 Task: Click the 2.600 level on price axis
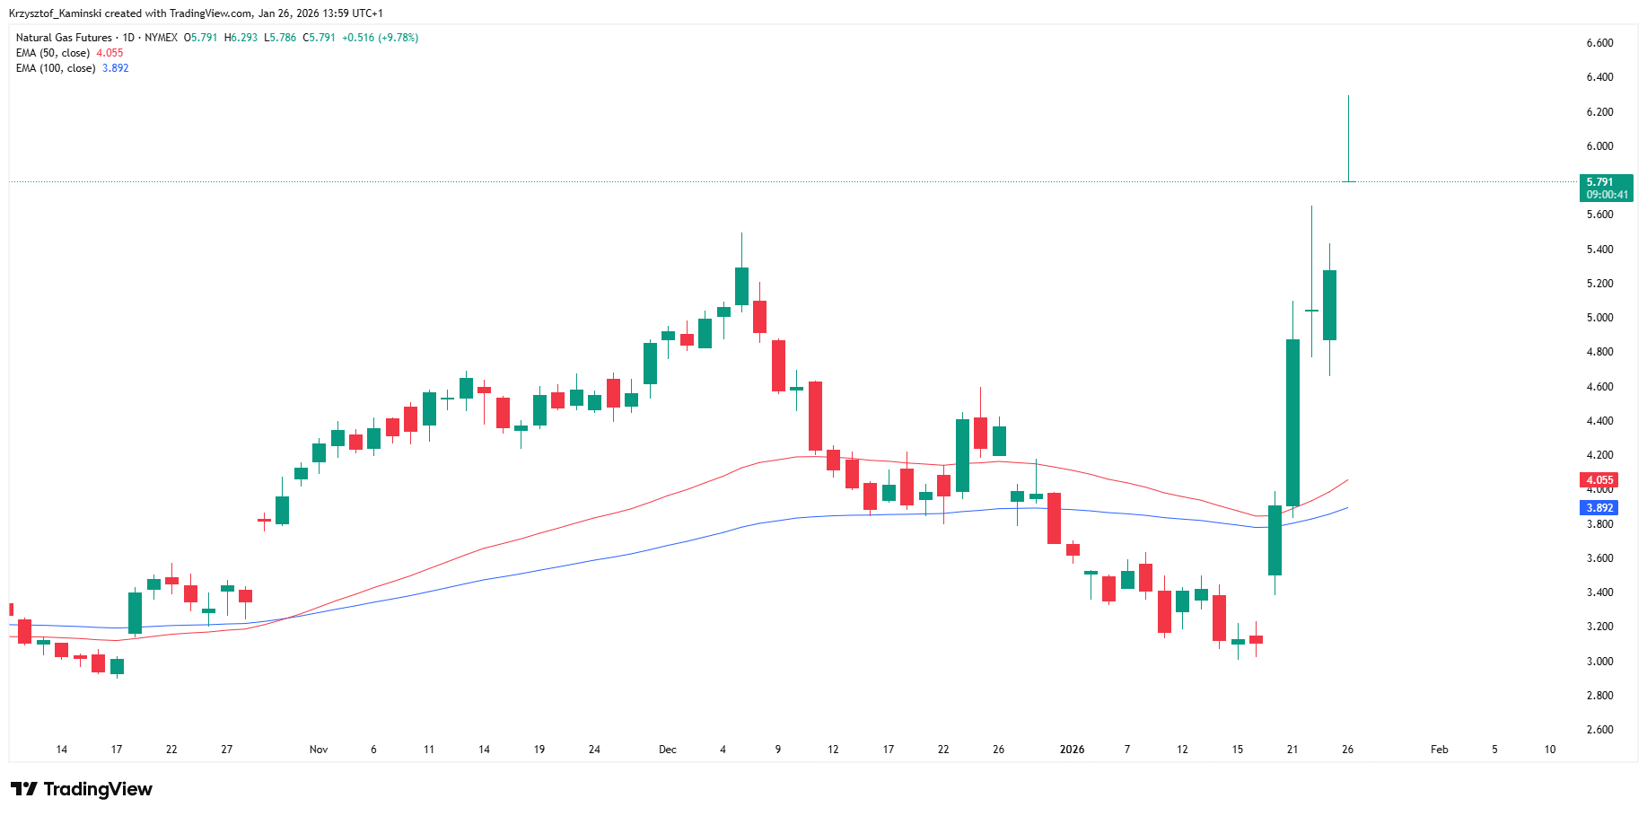[1599, 730]
